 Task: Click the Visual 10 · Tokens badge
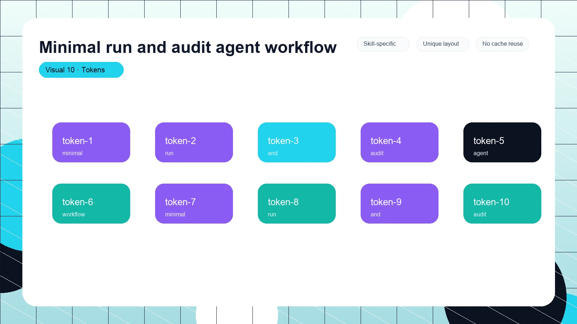point(81,70)
